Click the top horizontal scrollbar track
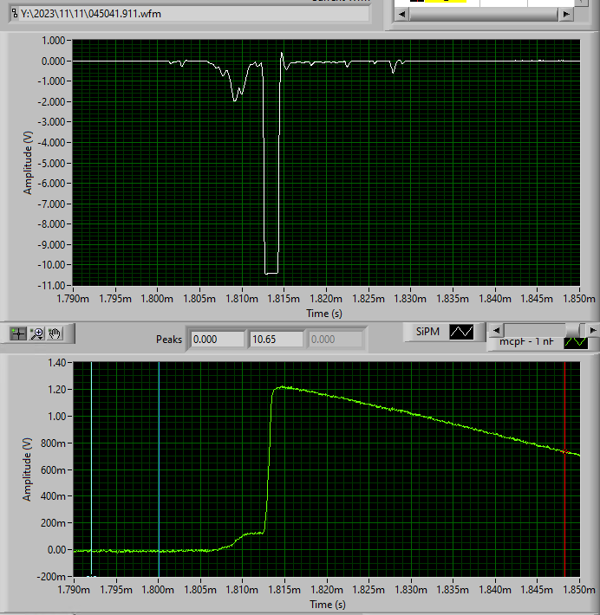The height and width of the screenshot is (615, 600). click(484, 14)
